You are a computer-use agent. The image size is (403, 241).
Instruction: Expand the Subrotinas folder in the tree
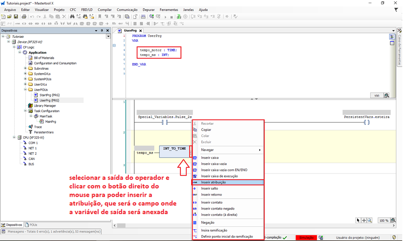(x=25, y=69)
